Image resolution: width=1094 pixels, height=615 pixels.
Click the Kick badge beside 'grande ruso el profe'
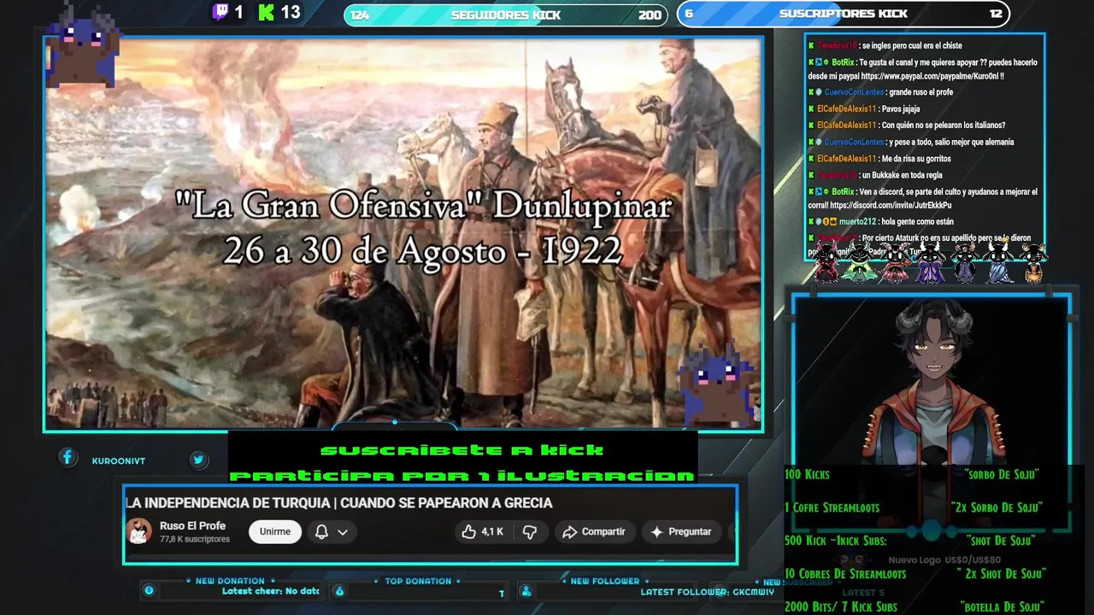811,92
